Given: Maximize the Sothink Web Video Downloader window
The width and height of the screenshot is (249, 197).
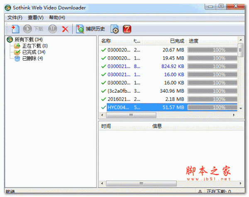Looking at the screenshot, I should (221, 6).
